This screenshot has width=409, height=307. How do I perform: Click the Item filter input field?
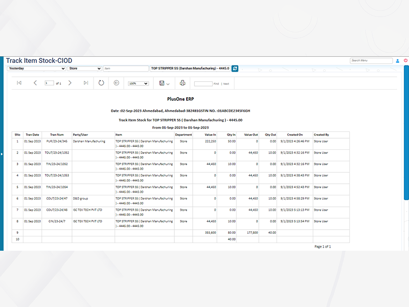click(x=125, y=68)
